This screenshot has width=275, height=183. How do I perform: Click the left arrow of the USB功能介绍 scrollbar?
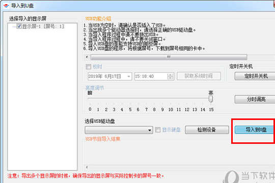[87, 57]
